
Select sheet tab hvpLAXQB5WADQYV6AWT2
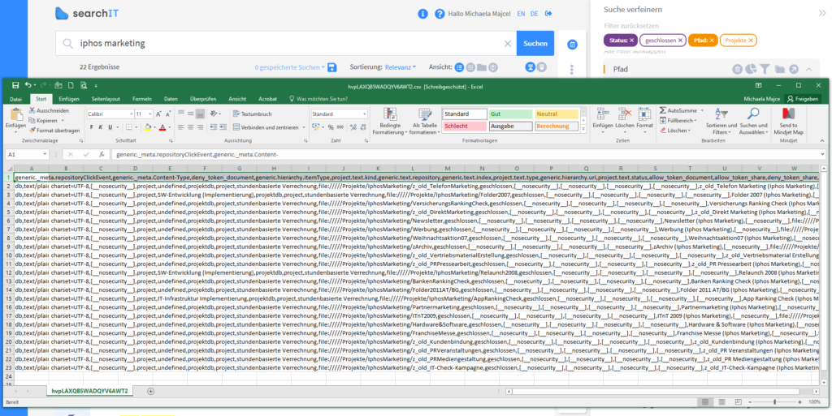[90, 391]
